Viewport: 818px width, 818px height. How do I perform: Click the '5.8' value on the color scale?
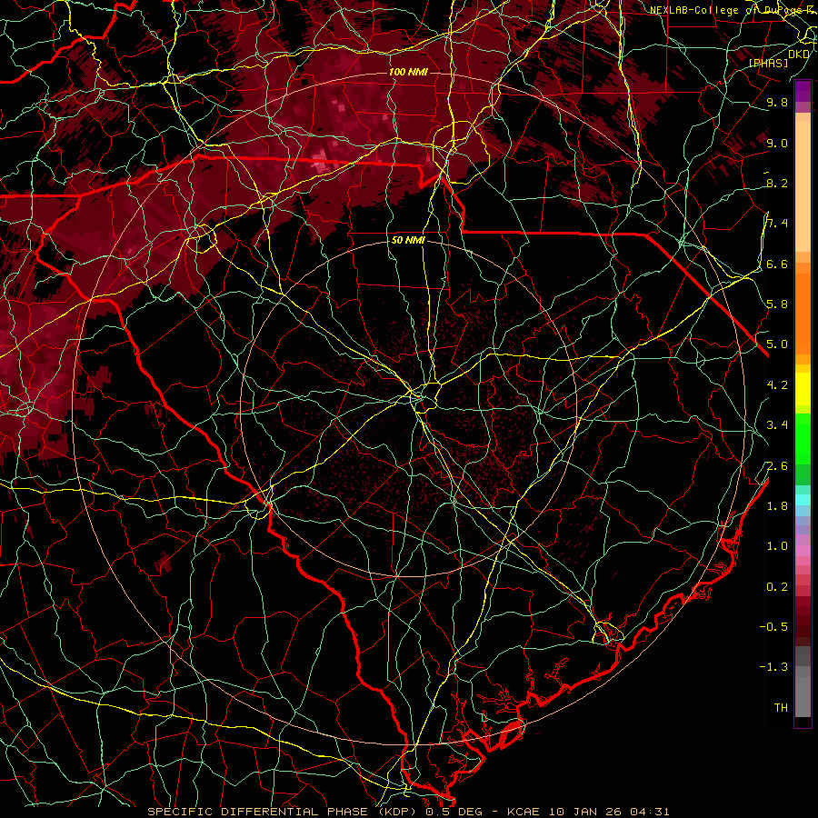click(777, 304)
